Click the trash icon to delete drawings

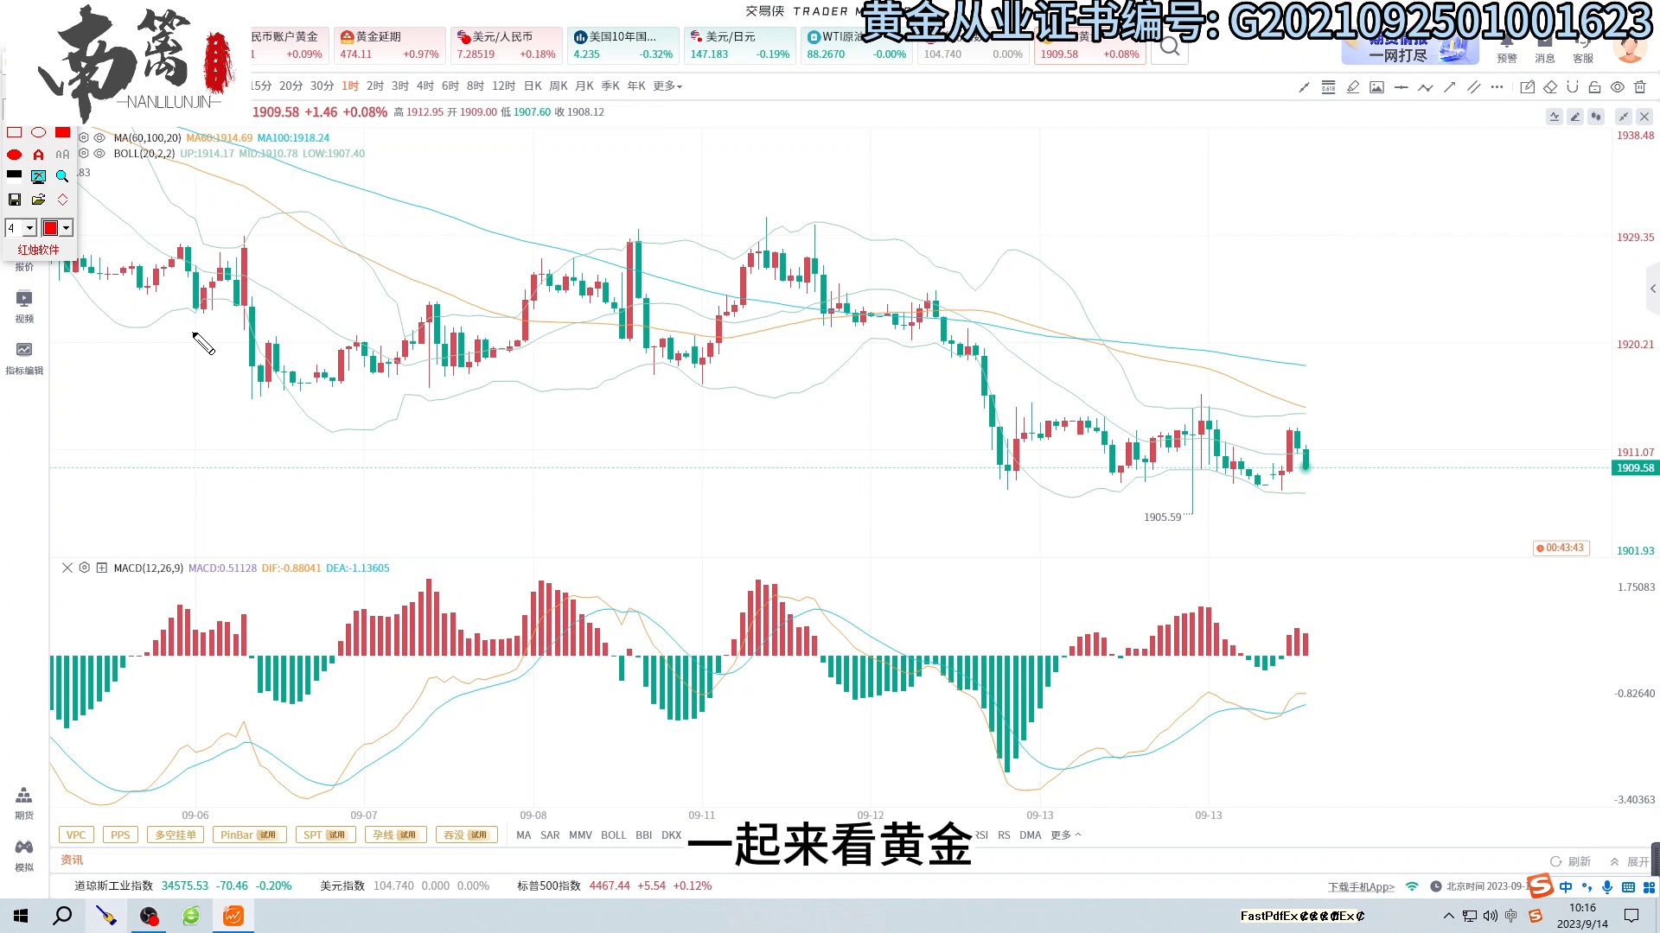(x=1640, y=86)
